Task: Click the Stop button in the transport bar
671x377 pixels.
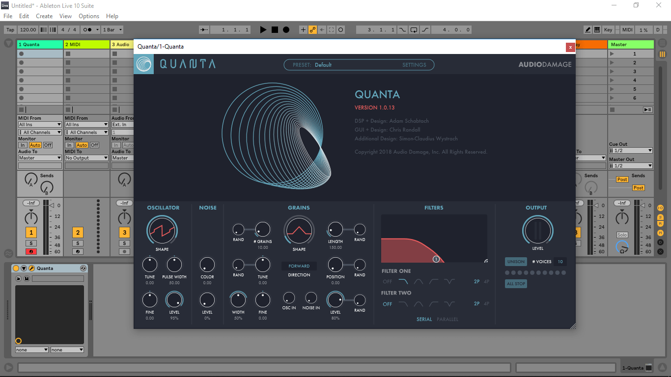Action: (275, 30)
